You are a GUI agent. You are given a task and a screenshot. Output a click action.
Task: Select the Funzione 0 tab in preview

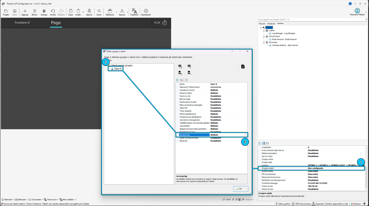[22, 23]
